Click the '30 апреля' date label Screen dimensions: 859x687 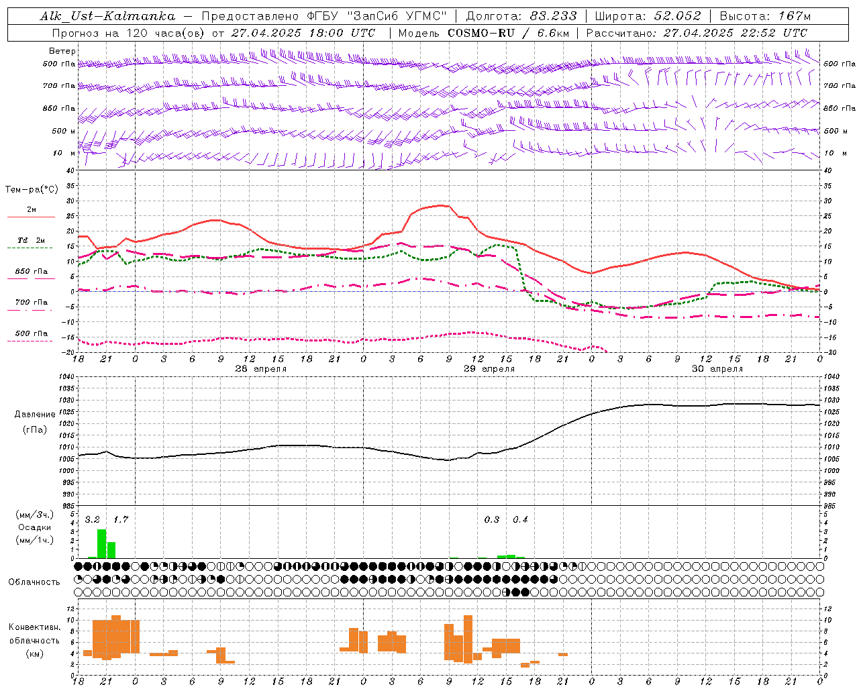[717, 369]
